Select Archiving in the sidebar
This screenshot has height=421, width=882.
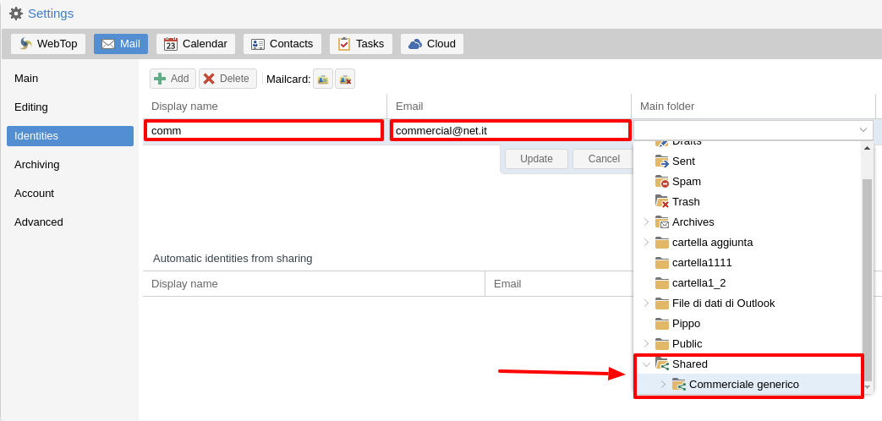pos(69,164)
